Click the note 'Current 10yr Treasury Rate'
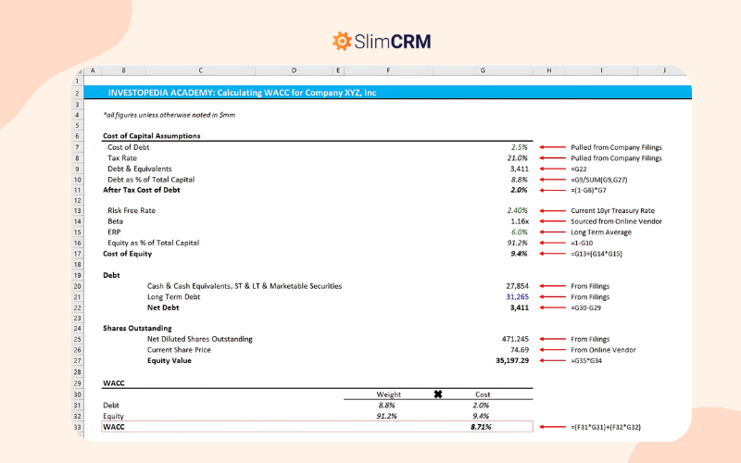Screen dimensions: 741x463 coord(612,210)
